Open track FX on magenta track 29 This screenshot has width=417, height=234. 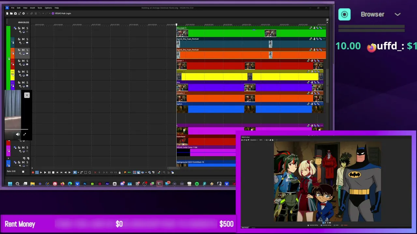pos(19,148)
